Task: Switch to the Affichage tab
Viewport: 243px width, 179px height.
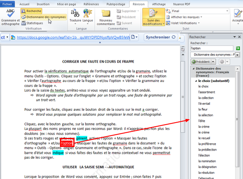Action: pyautogui.click(x=159, y=4)
